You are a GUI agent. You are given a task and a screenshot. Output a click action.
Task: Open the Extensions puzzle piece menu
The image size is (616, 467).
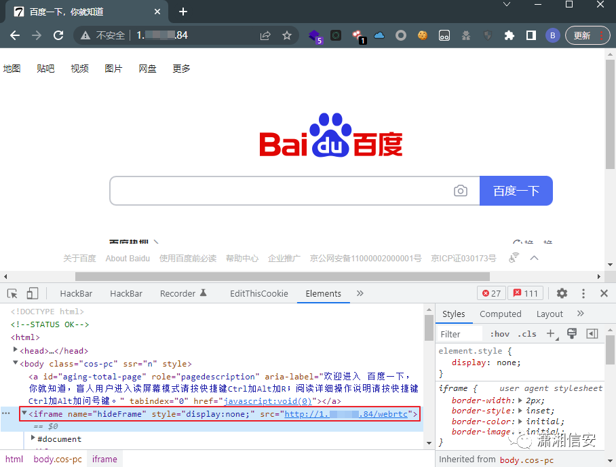coord(509,36)
